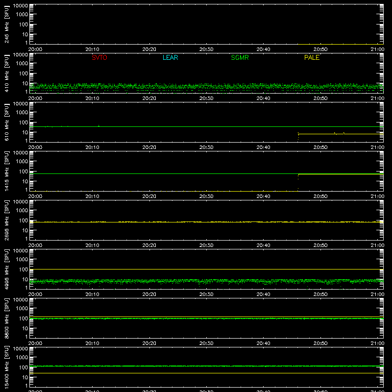
Task: Click the 100 tick label of the 2695 MHz panel
Action: click(x=24, y=220)
